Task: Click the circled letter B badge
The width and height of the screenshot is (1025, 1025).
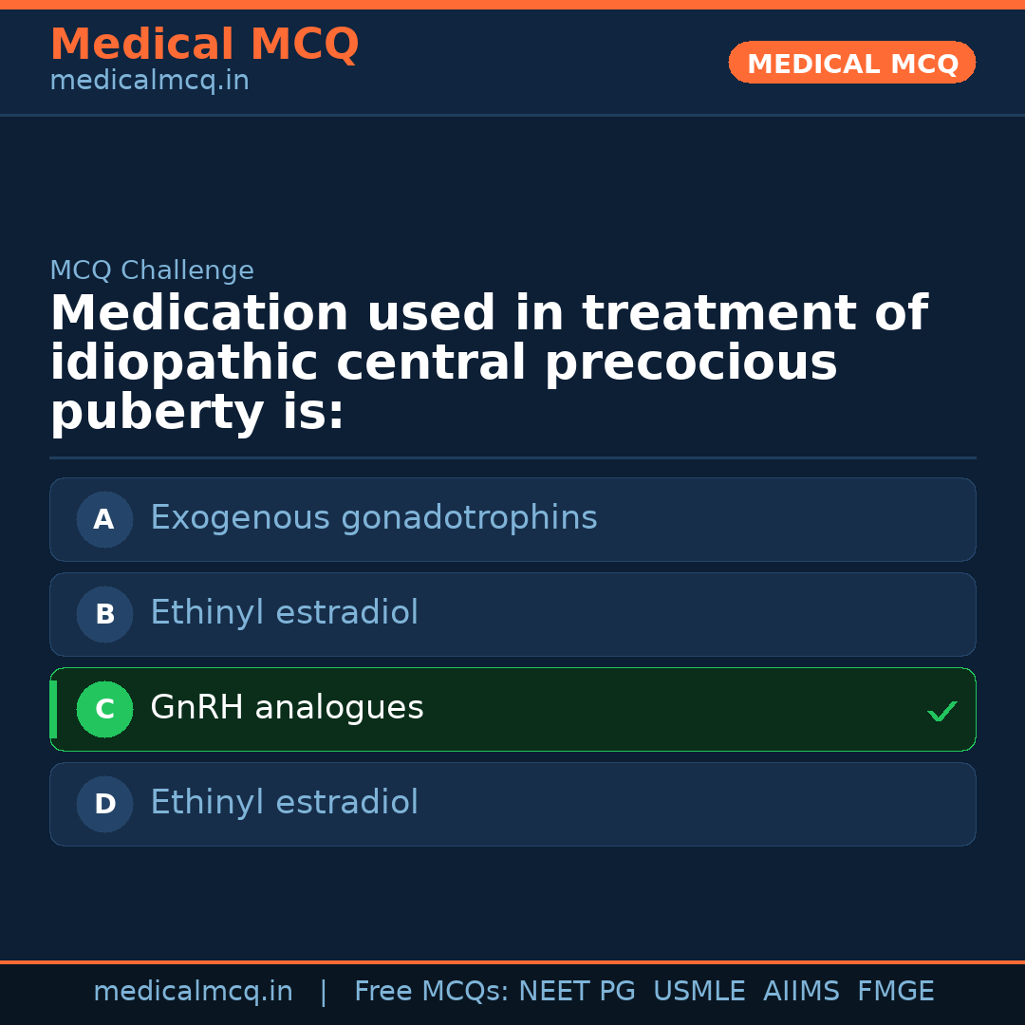Action: coord(104,614)
